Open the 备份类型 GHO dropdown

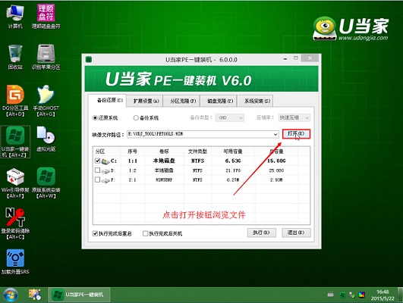230,117
